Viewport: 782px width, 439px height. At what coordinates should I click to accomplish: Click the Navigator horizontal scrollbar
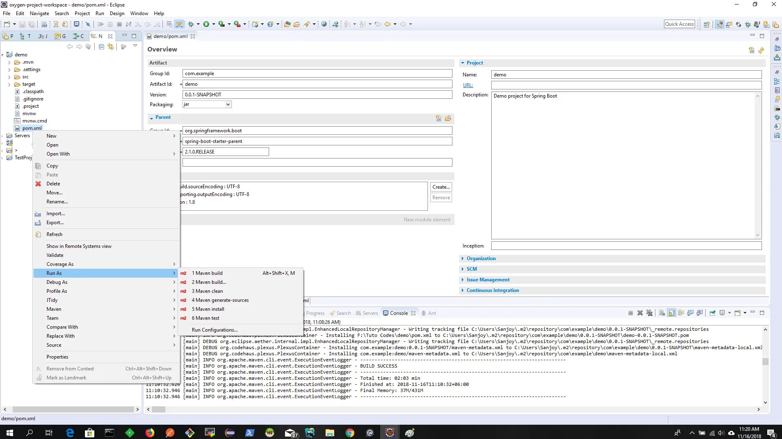tap(73, 409)
